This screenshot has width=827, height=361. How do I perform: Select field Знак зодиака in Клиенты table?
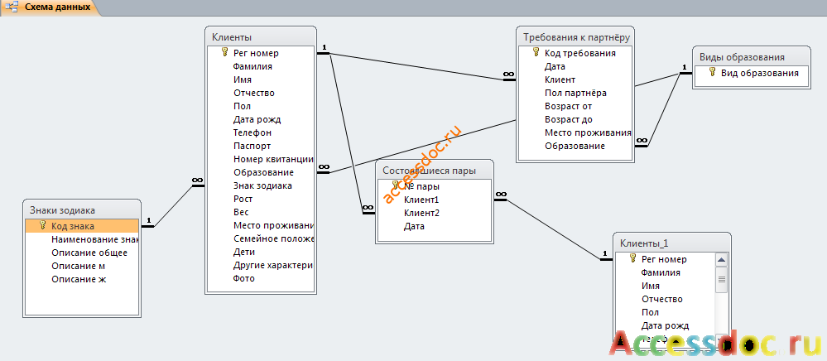(261, 185)
